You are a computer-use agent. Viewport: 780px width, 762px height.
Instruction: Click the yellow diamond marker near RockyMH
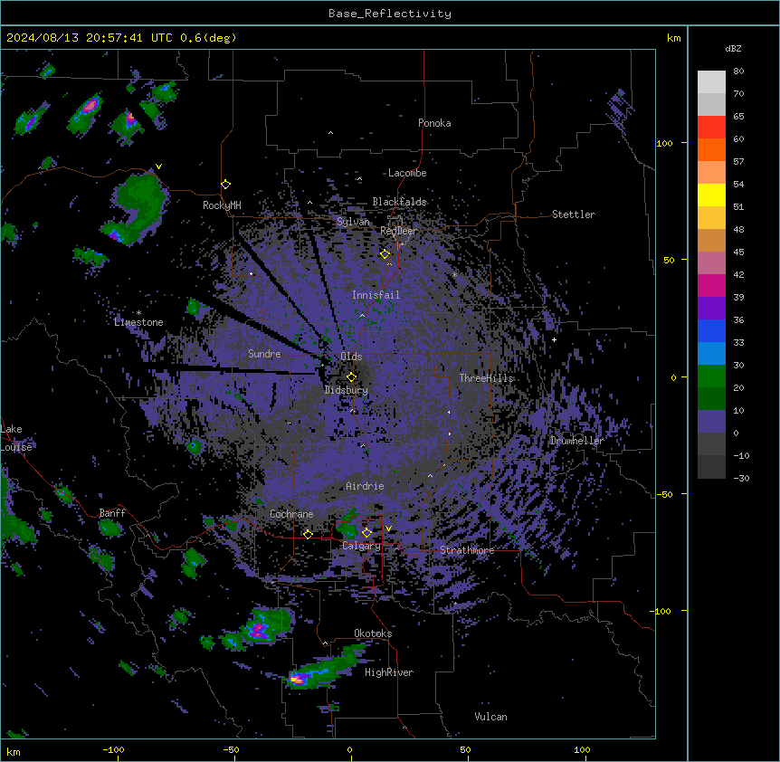(225, 184)
